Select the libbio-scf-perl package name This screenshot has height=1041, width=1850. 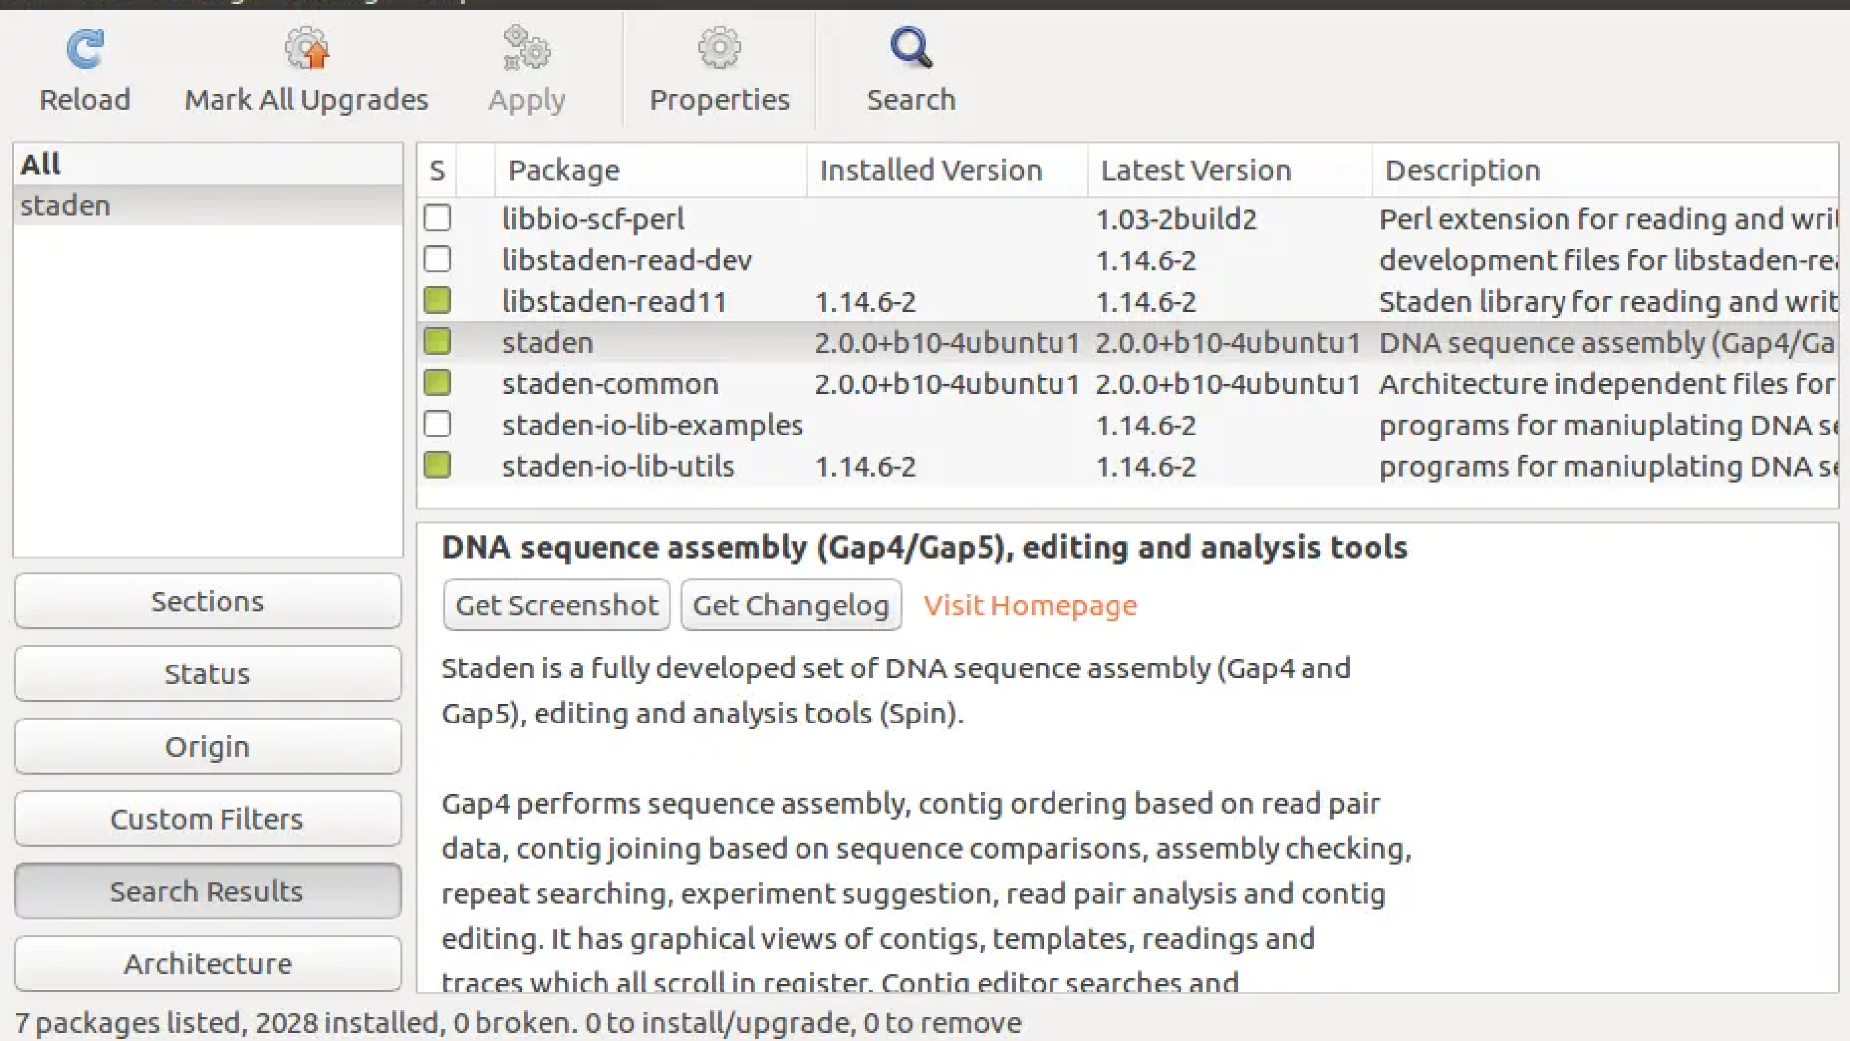point(593,218)
